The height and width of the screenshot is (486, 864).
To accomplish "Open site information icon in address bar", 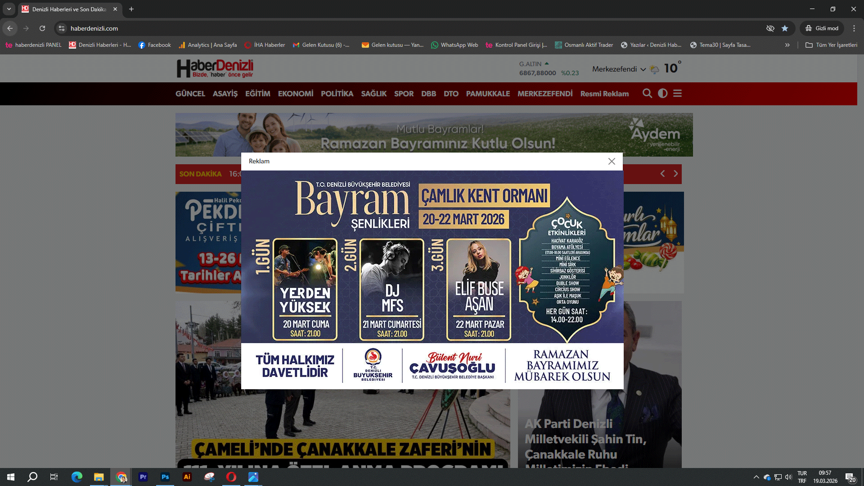I will pos(62,28).
